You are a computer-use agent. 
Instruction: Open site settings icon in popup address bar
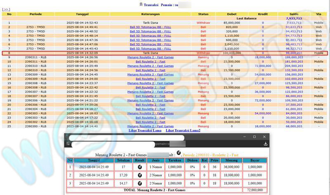coord(68,143)
